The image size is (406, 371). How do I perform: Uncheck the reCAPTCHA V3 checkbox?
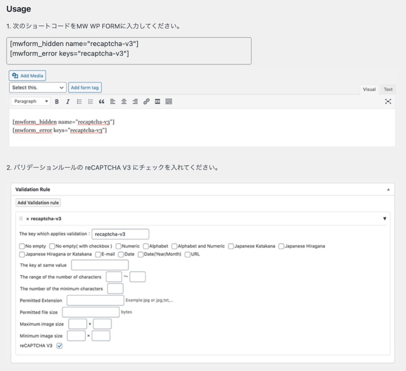coord(60,346)
